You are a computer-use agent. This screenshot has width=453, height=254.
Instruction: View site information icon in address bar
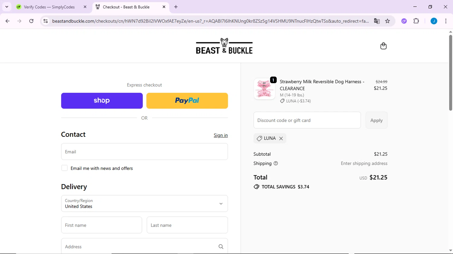tap(46, 21)
